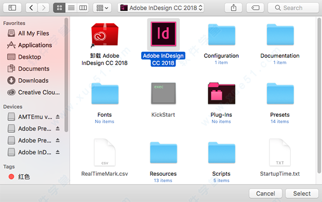Eject the Adobe InD... volume
The image size is (322, 202).
58,152
